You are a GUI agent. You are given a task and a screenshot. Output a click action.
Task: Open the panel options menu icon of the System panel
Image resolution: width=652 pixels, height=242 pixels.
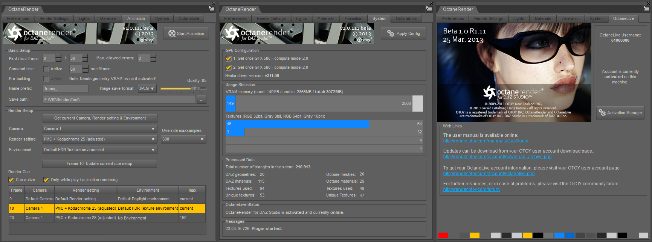(x=429, y=9)
